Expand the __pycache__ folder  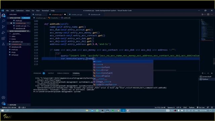tap(16, 34)
